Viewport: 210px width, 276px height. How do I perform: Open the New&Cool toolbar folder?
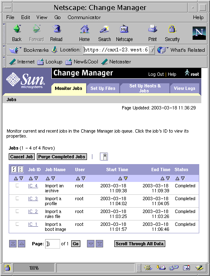pyautogui.click(x=82, y=62)
